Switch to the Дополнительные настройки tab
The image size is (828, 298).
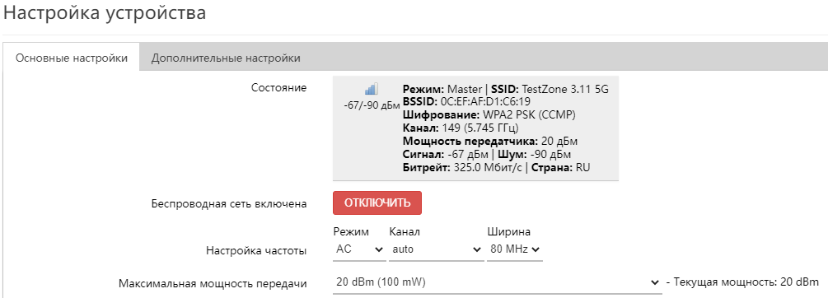(x=226, y=58)
